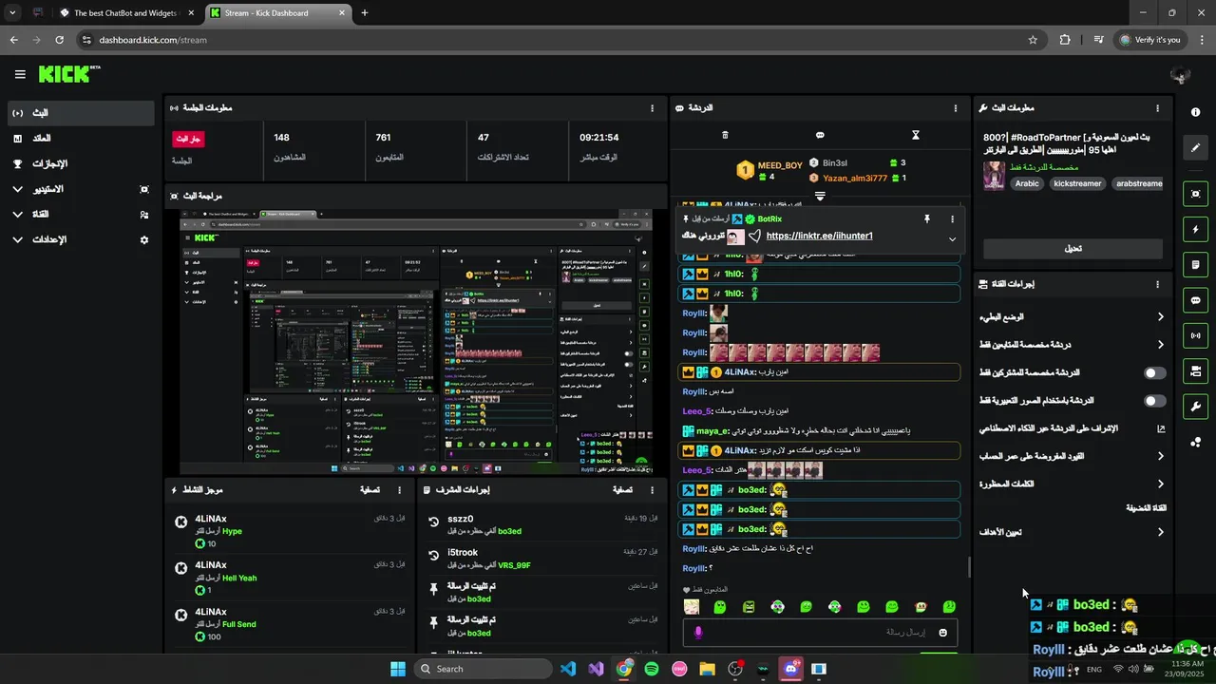Toggle emotes-only chat switch
The height and width of the screenshot is (684, 1216).
[1155, 401]
